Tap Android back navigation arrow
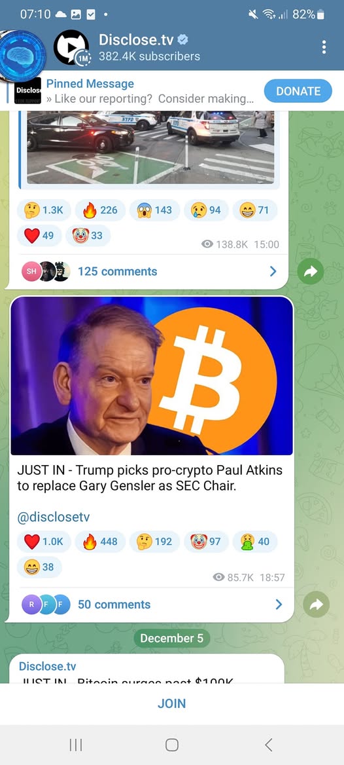The image size is (344, 765). coord(269,745)
